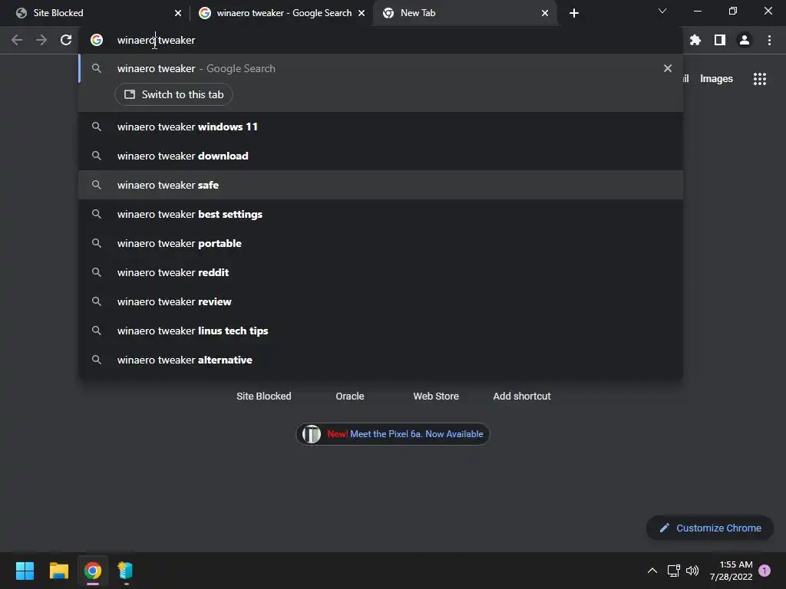Click Customize Chrome button

(710, 528)
